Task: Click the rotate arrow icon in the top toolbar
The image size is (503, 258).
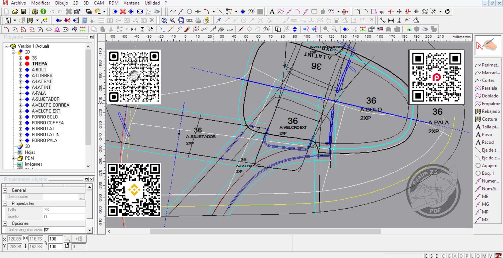Action: pos(447,11)
